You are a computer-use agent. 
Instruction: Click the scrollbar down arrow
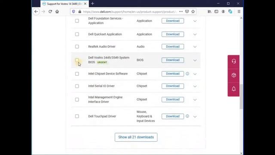(x=241, y=153)
